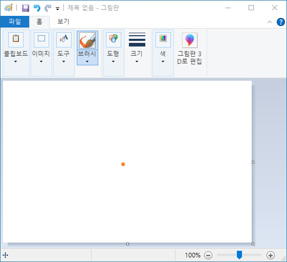Click the orange dot on the canvas

click(x=123, y=164)
